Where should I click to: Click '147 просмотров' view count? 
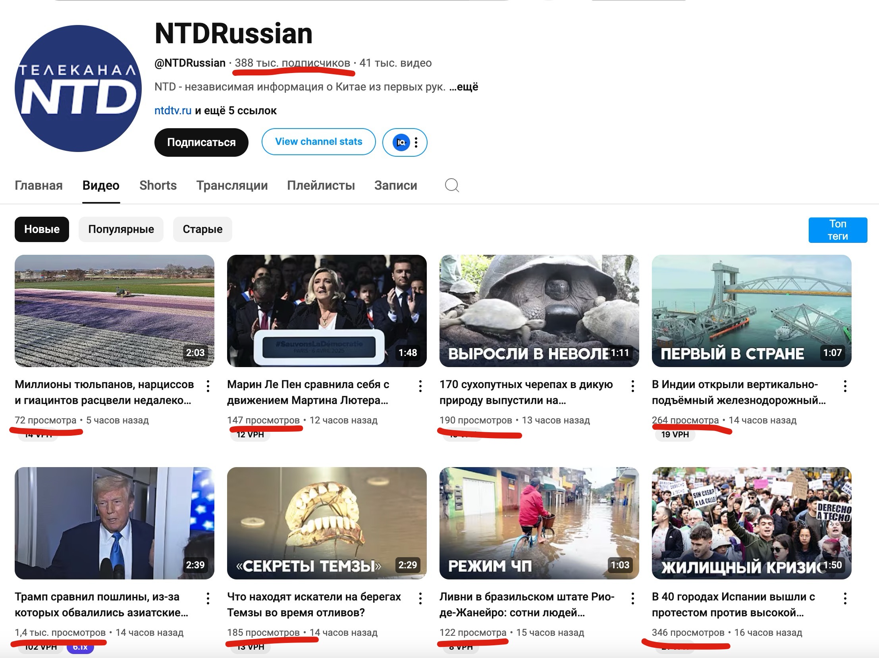tap(264, 420)
